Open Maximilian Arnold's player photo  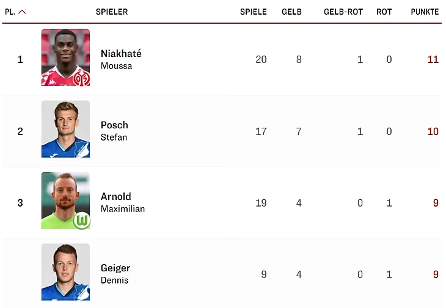(x=65, y=200)
